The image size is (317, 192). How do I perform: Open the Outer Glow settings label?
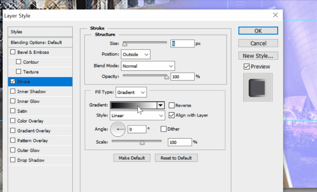pyautogui.click(x=29, y=150)
